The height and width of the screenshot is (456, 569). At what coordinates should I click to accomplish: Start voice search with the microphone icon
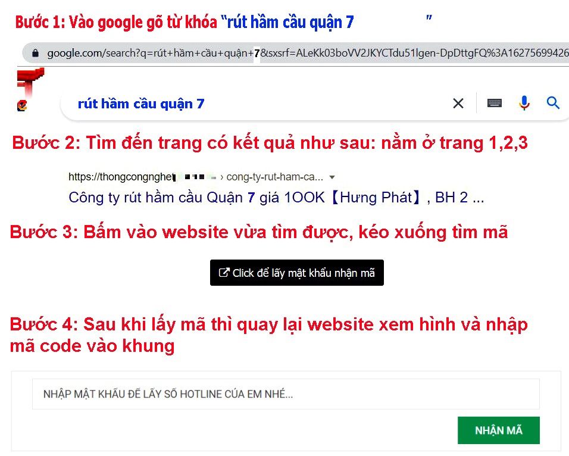click(524, 103)
